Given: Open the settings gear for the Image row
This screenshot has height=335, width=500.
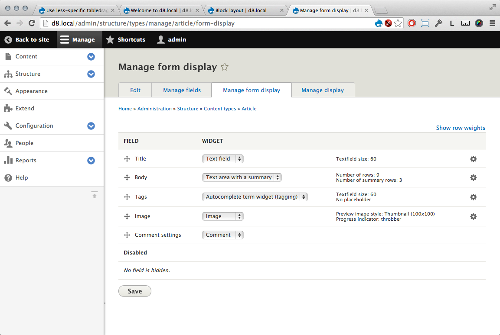Looking at the screenshot, I should [x=473, y=216].
